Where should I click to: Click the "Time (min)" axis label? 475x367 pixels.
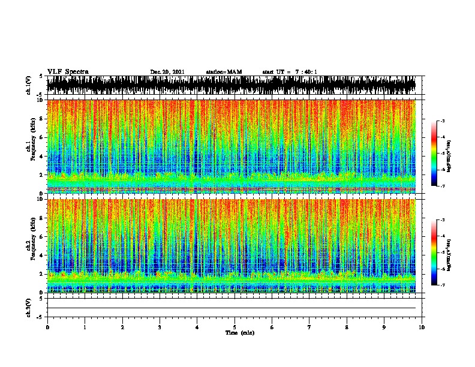[x=240, y=333]
